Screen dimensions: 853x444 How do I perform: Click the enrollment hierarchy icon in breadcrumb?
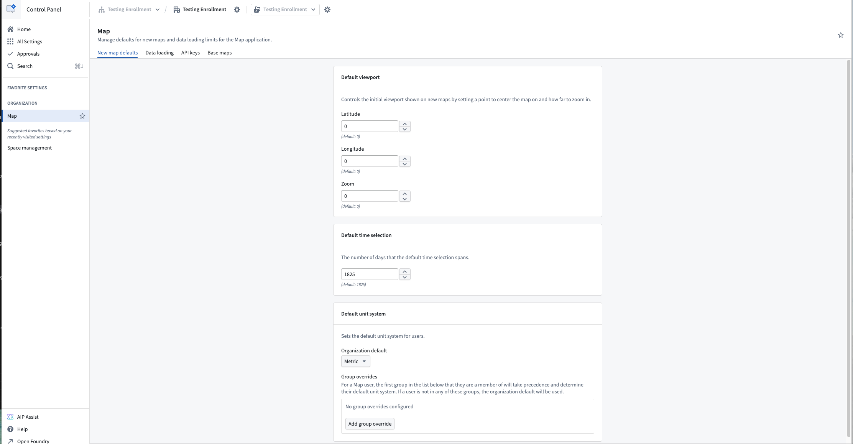coord(101,10)
